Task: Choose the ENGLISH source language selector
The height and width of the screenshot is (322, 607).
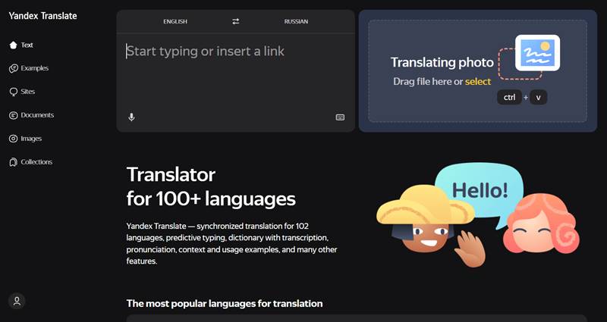Action: pyautogui.click(x=175, y=22)
